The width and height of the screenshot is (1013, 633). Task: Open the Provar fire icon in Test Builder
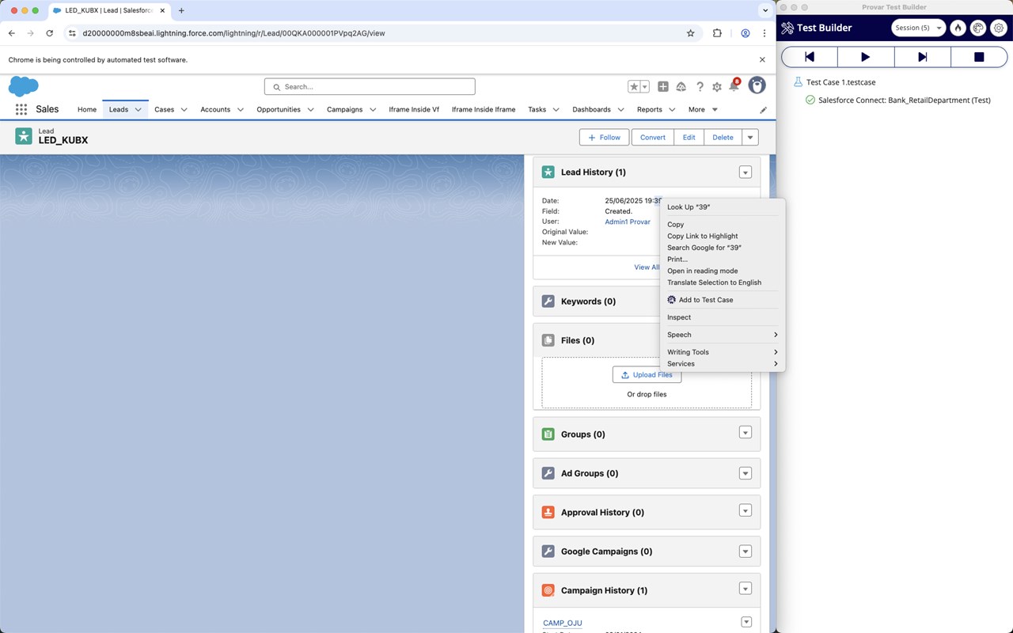(958, 28)
